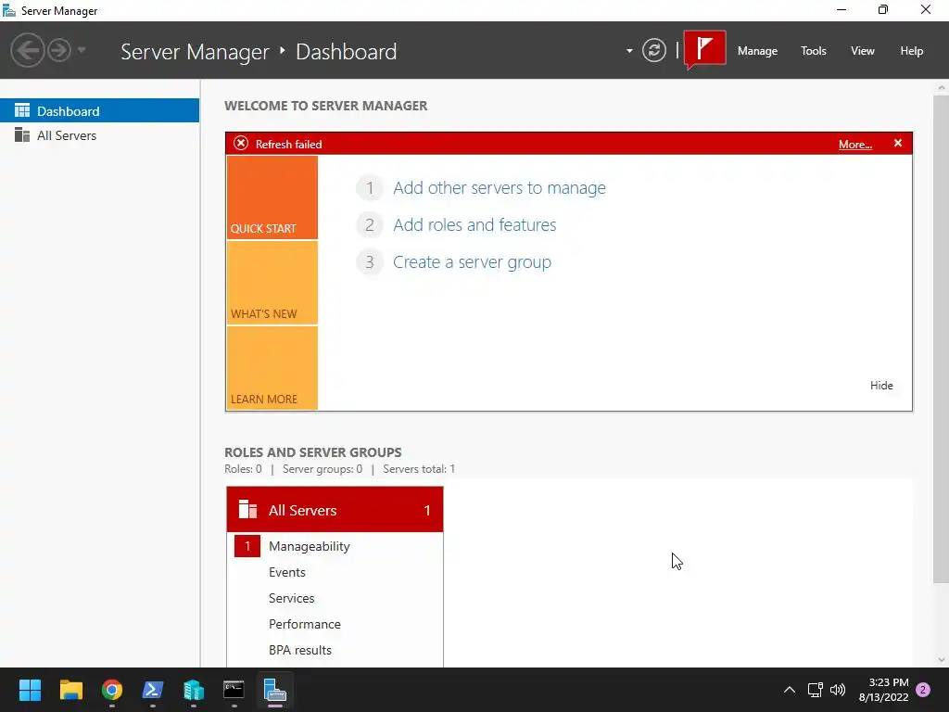
Task: Open Command Prompt from the taskbar
Action: (x=234, y=690)
